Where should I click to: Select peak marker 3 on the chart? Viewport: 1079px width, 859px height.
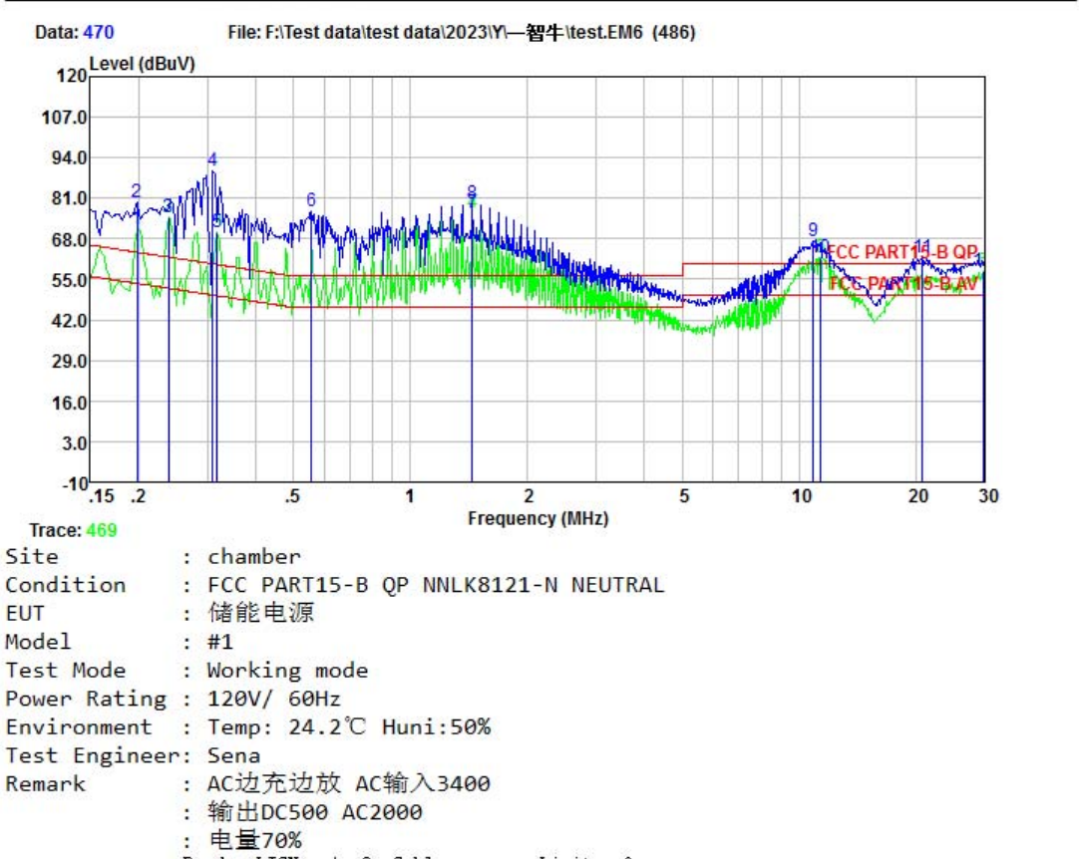click(x=168, y=205)
